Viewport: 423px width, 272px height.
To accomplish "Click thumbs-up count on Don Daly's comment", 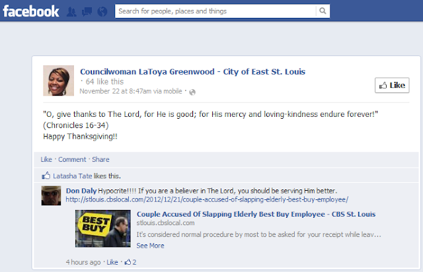I will (x=130, y=261).
